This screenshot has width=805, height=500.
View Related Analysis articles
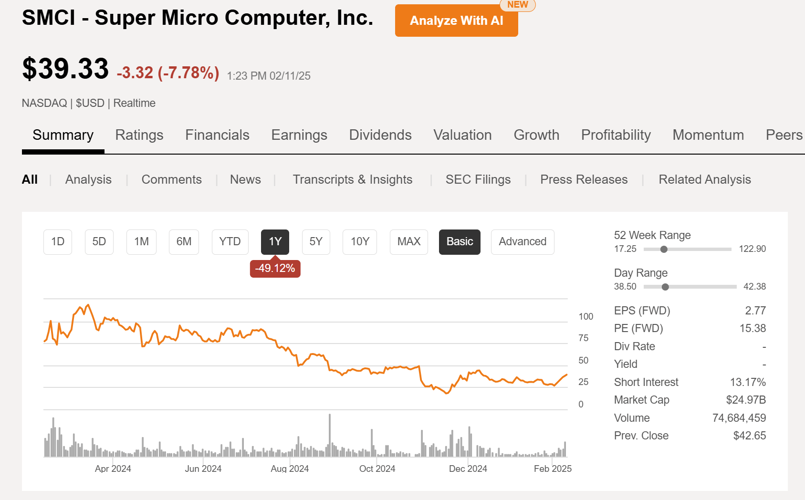[705, 179]
